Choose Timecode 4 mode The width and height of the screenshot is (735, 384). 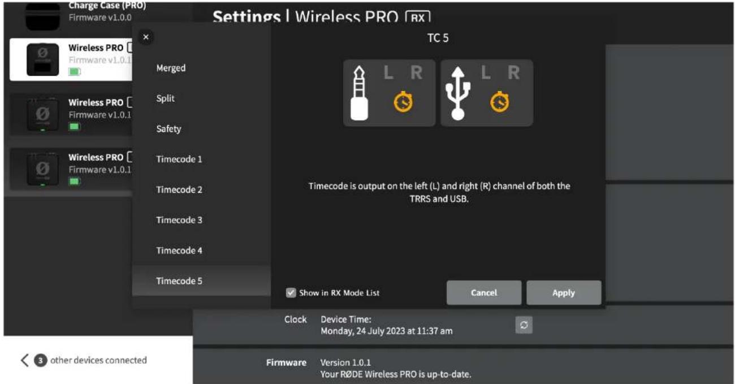[201, 251]
